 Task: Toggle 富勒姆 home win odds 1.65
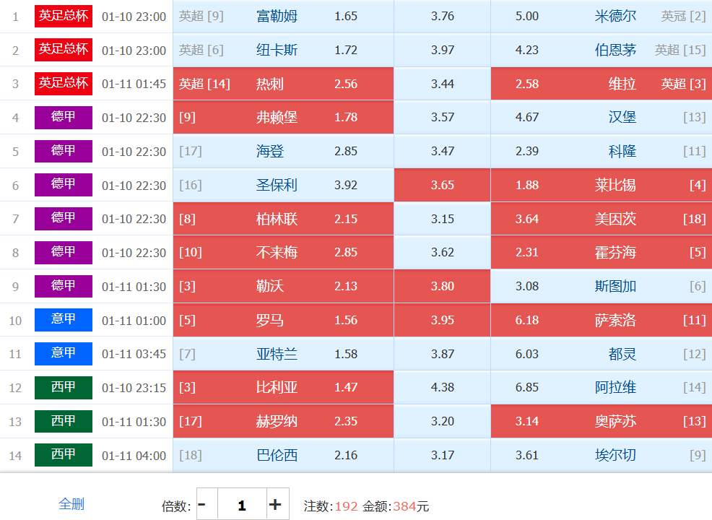tap(283, 16)
